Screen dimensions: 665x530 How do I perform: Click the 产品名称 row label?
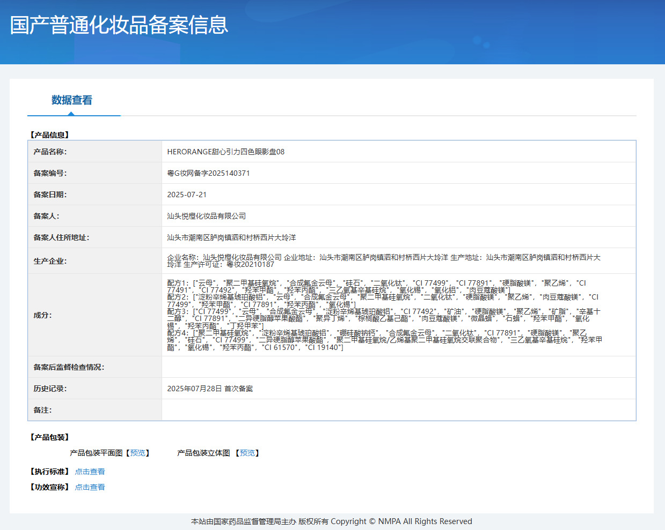coord(50,152)
